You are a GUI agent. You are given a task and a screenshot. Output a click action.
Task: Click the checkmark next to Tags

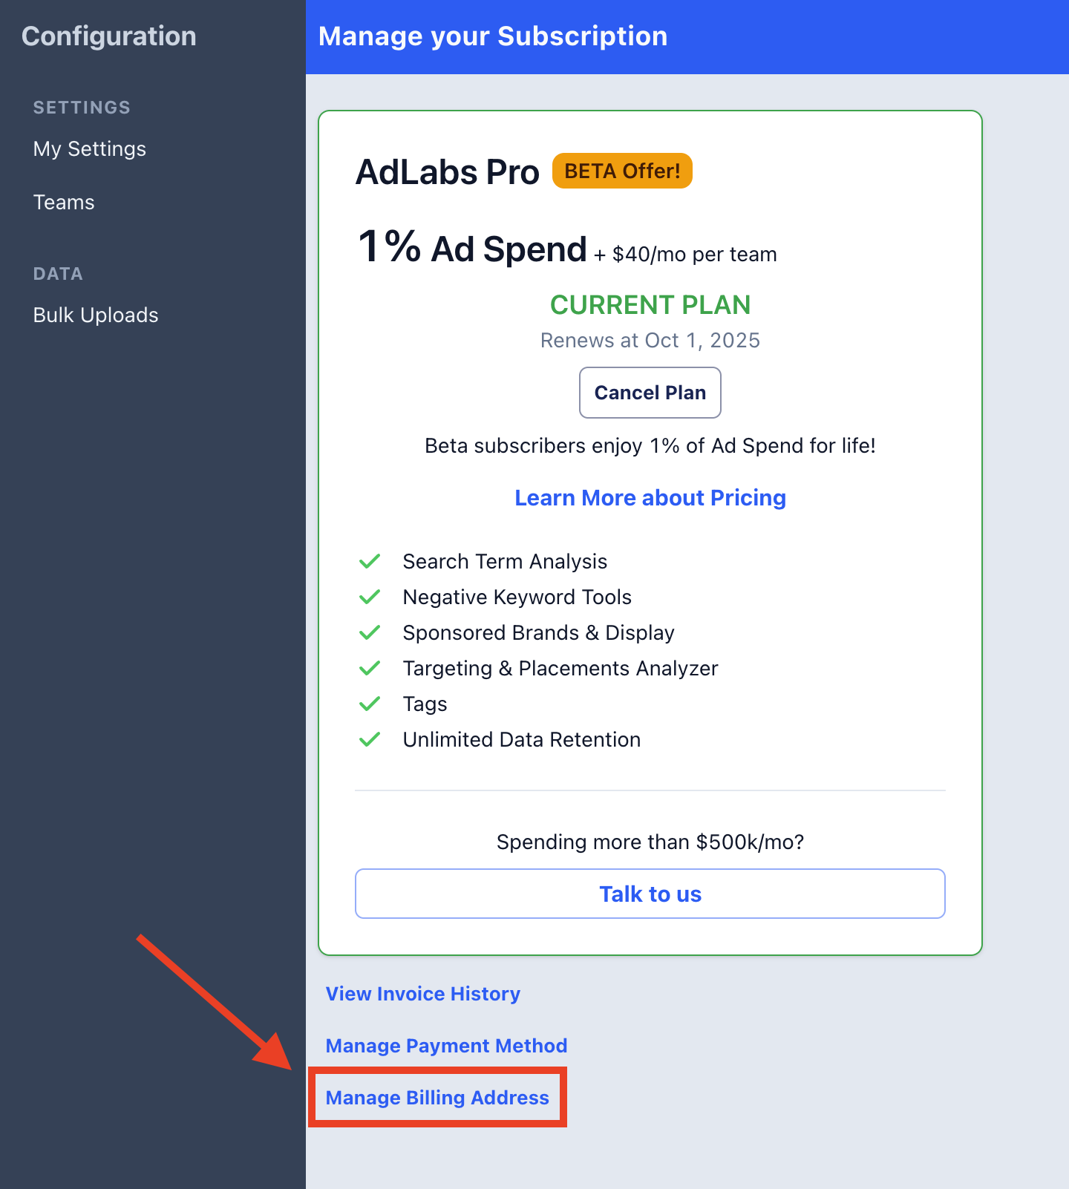370,704
